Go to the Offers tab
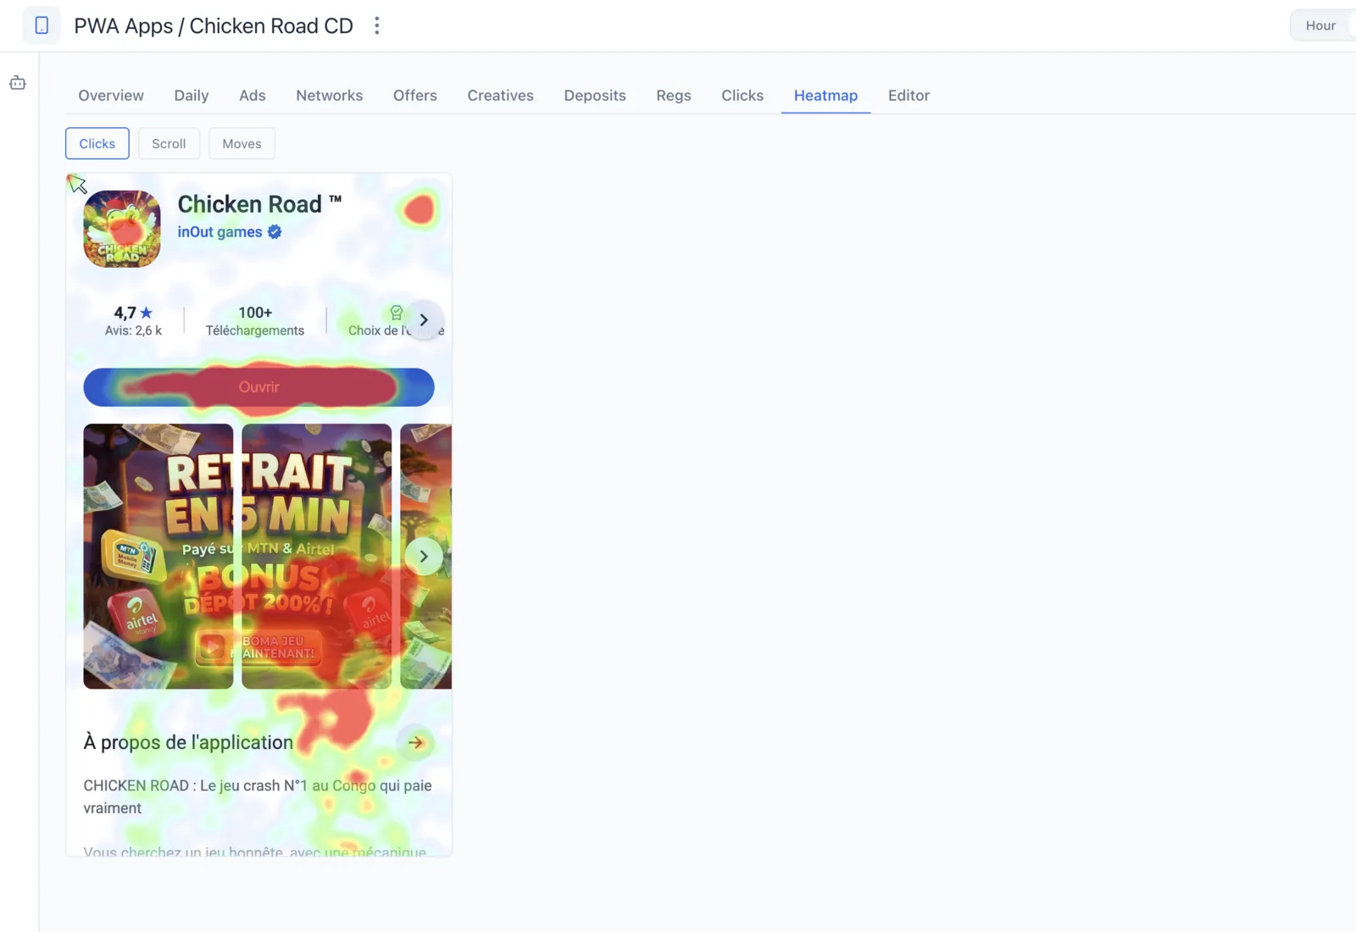Image resolution: width=1356 pixels, height=932 pixels. [415, 96]
